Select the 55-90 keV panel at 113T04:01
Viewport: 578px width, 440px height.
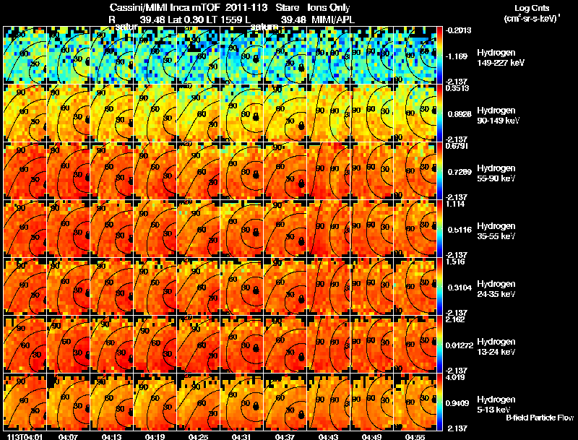click(25, 171)
